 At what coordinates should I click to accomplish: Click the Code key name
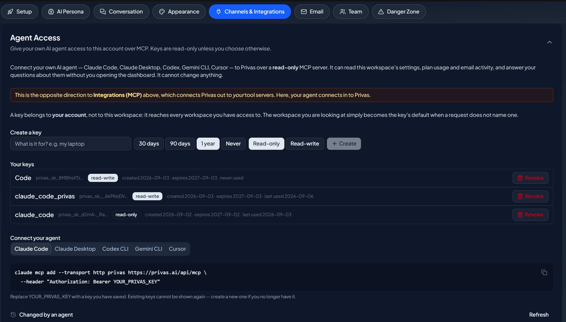tap(23, 178)
